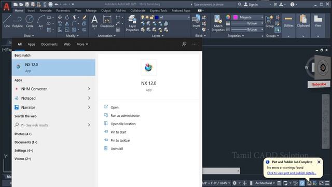Expand the Annotation panel dropdown
332x187 pixels.
pos(106,36)
